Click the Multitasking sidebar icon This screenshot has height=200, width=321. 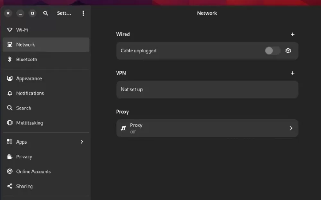(x=9, y=123)
